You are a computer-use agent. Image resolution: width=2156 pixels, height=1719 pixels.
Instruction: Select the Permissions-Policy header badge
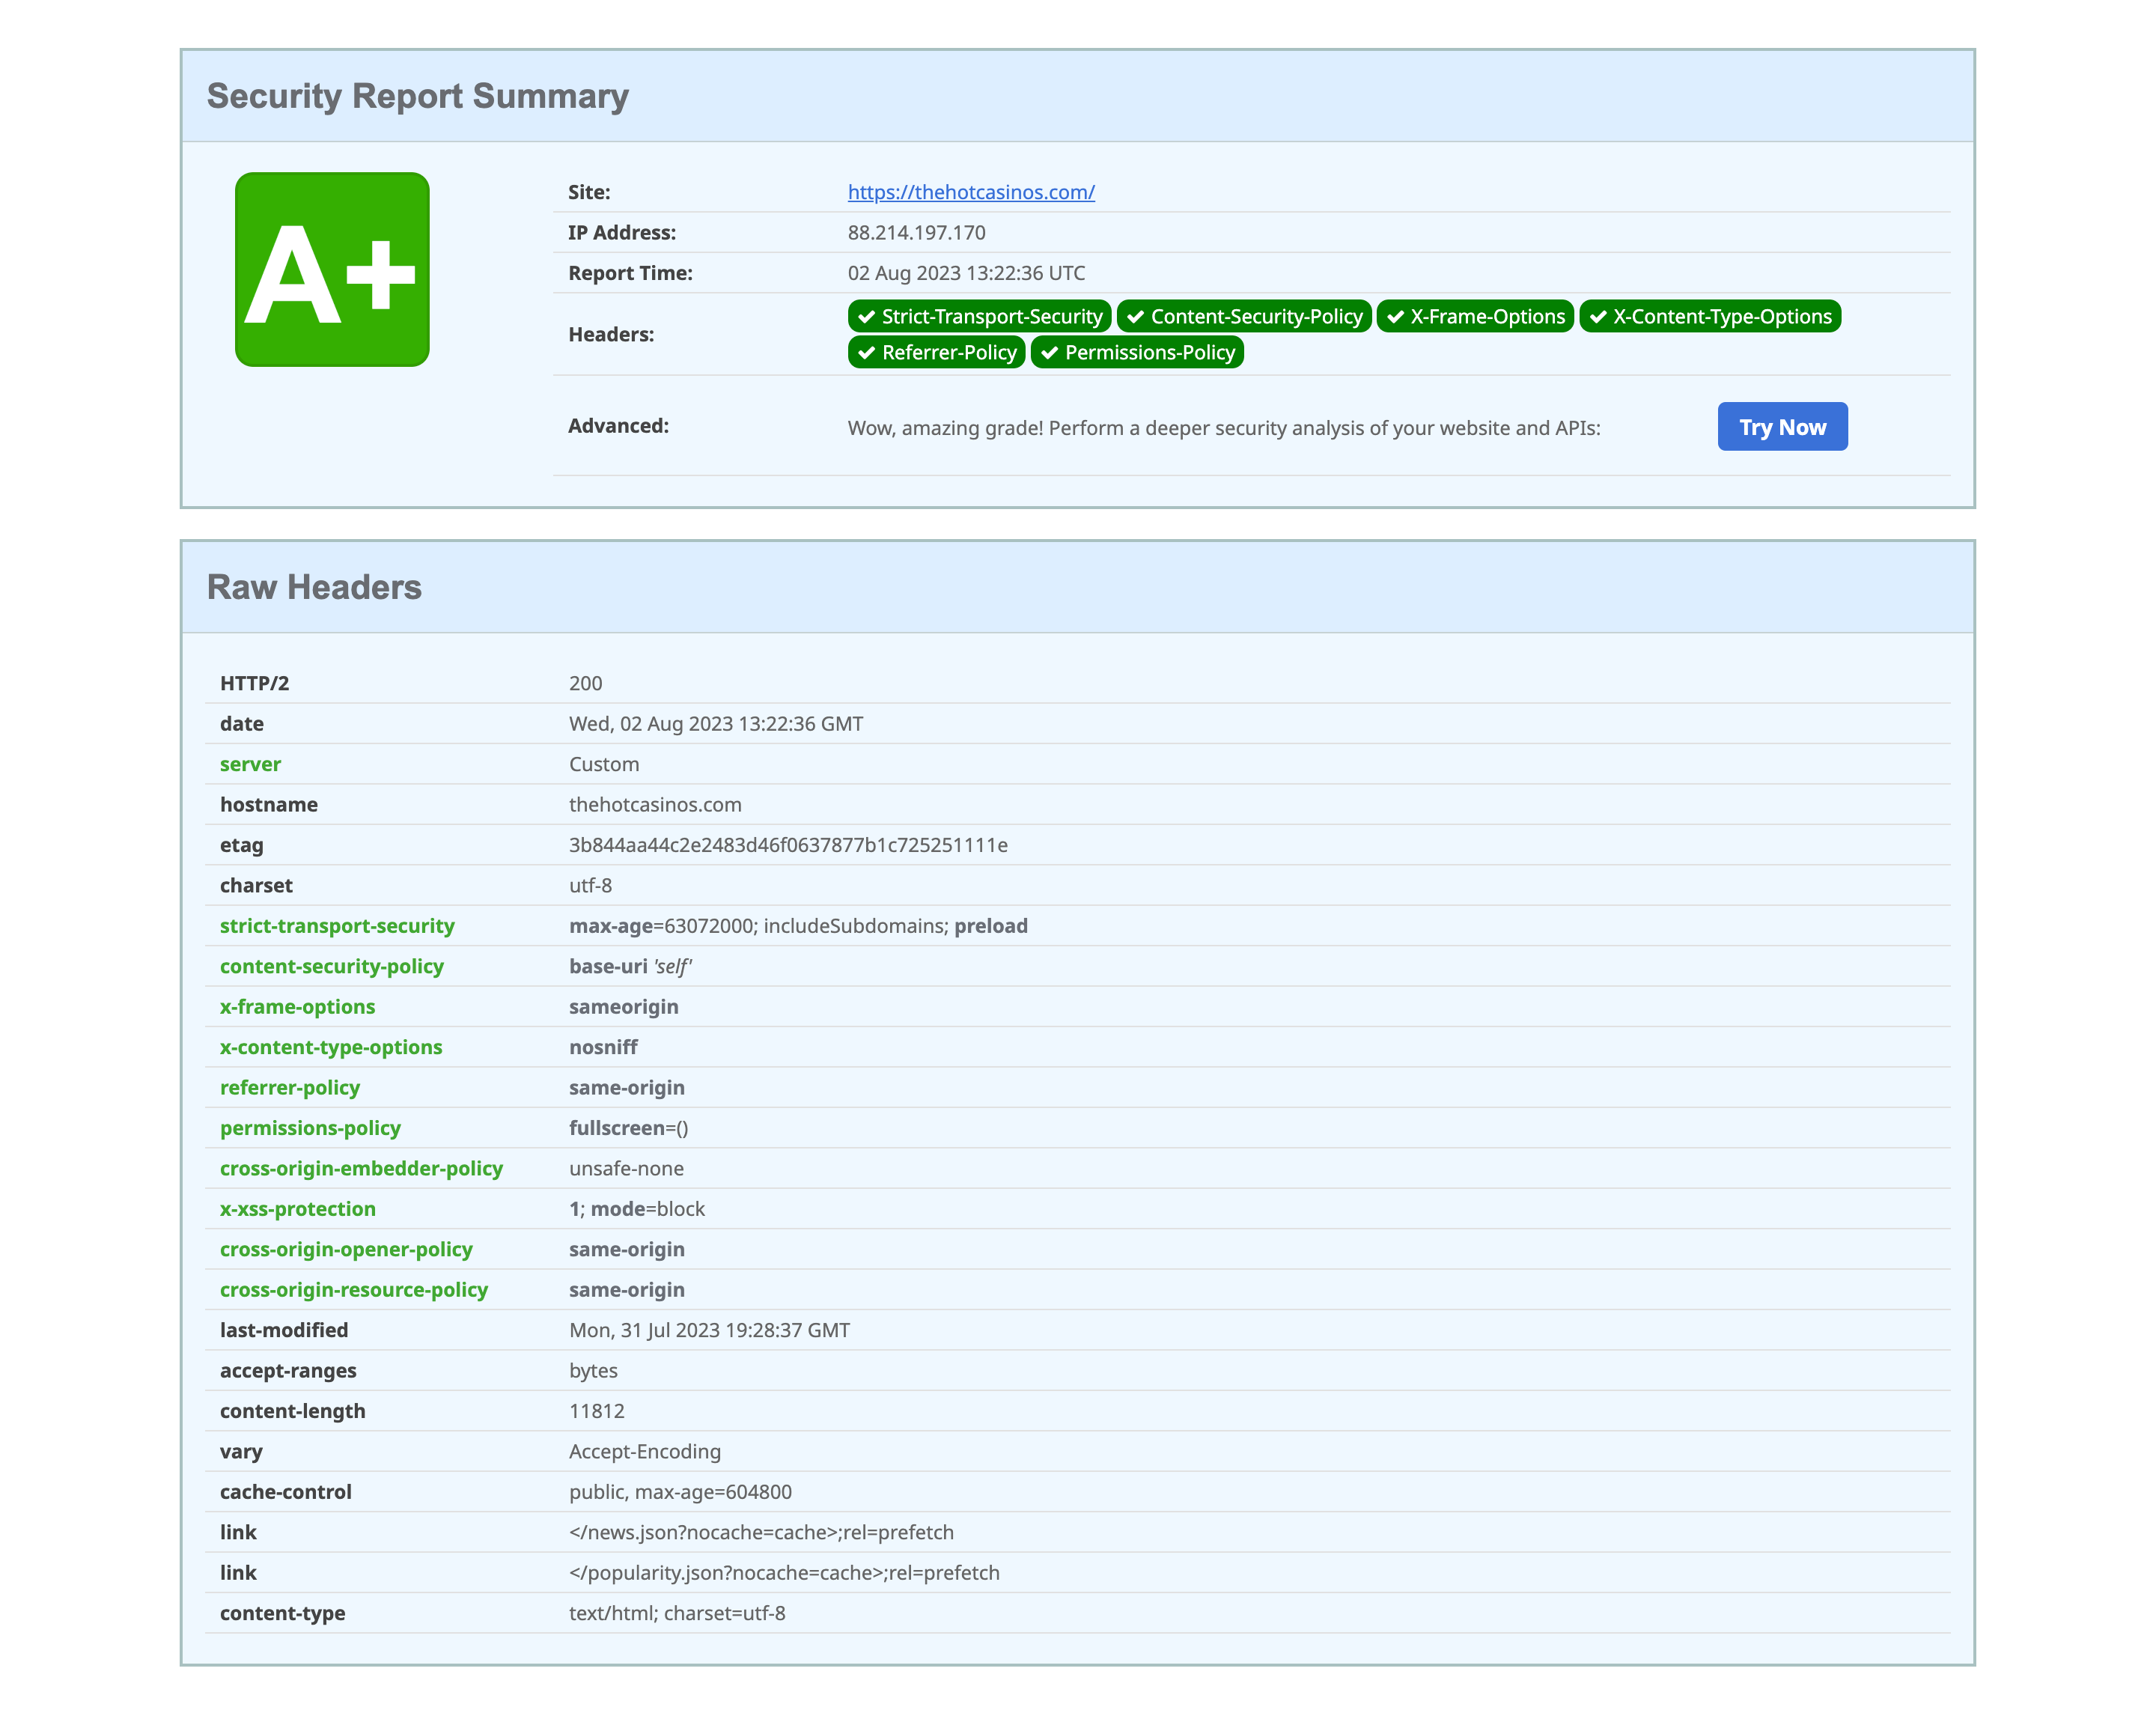pos(1137,352)
